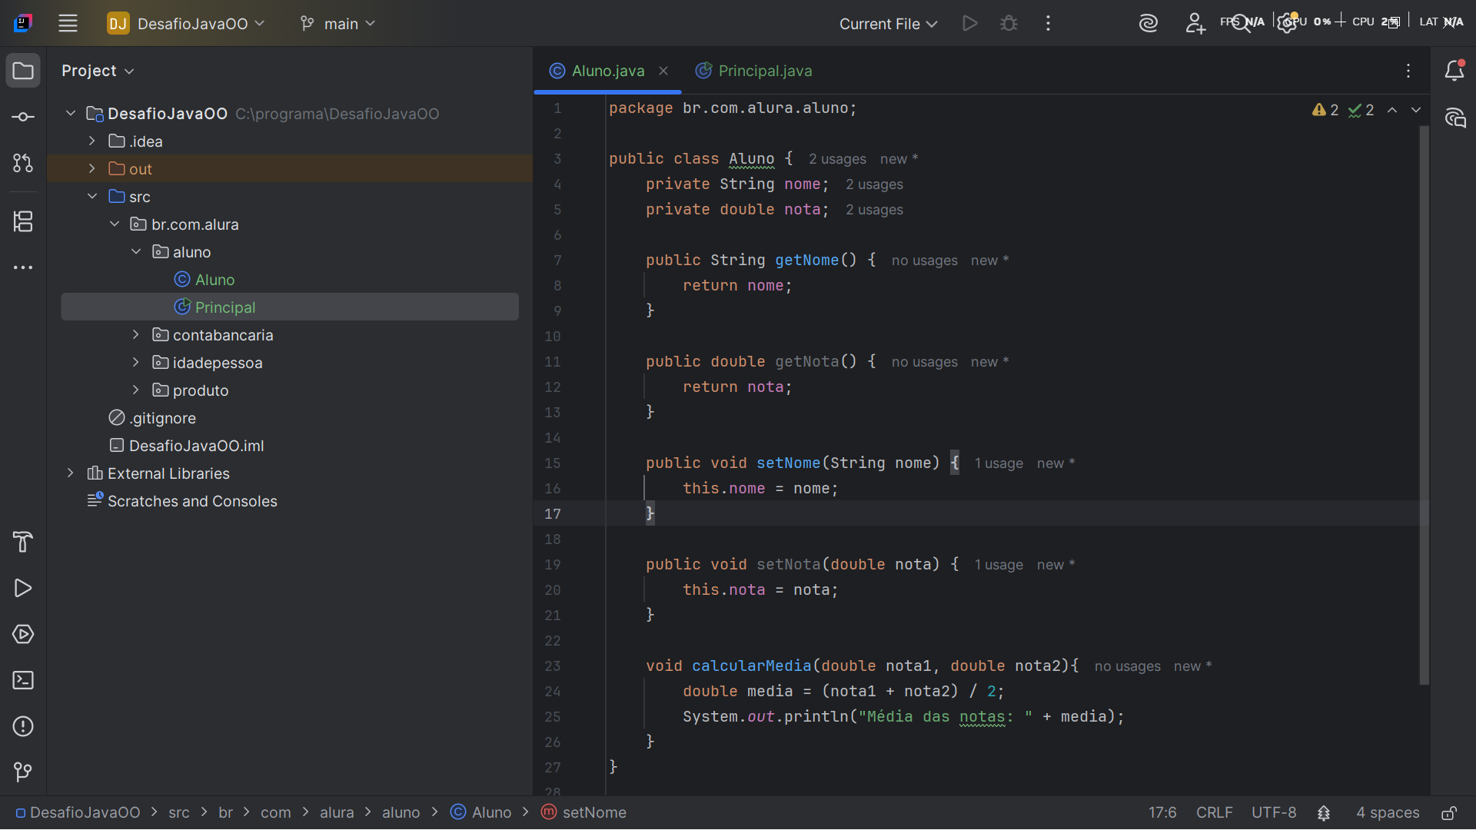Select DesafioJavaOO.iml file
The width and height of the screenshot is (1476, 830).
[187, 446]
